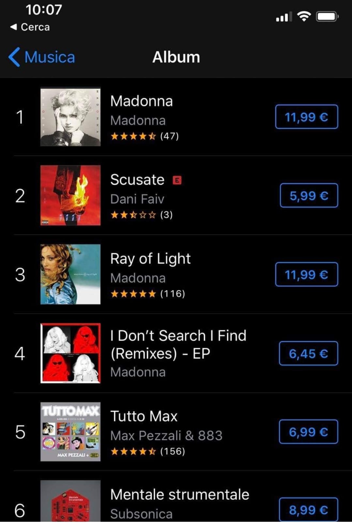The image size is (352, 526).
Task: Tap the star rating under Scusate
Action: [x=134, y=215]
